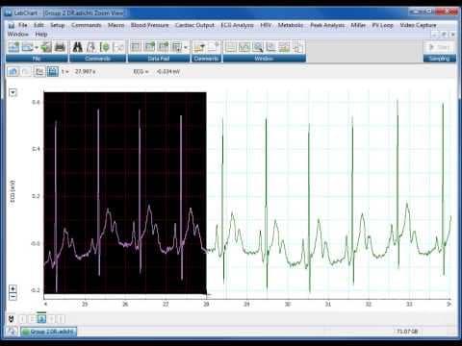Click the Add Comment icon in Comments group
The width and height of the screenshot is (462, 346).
coord(199,47)
